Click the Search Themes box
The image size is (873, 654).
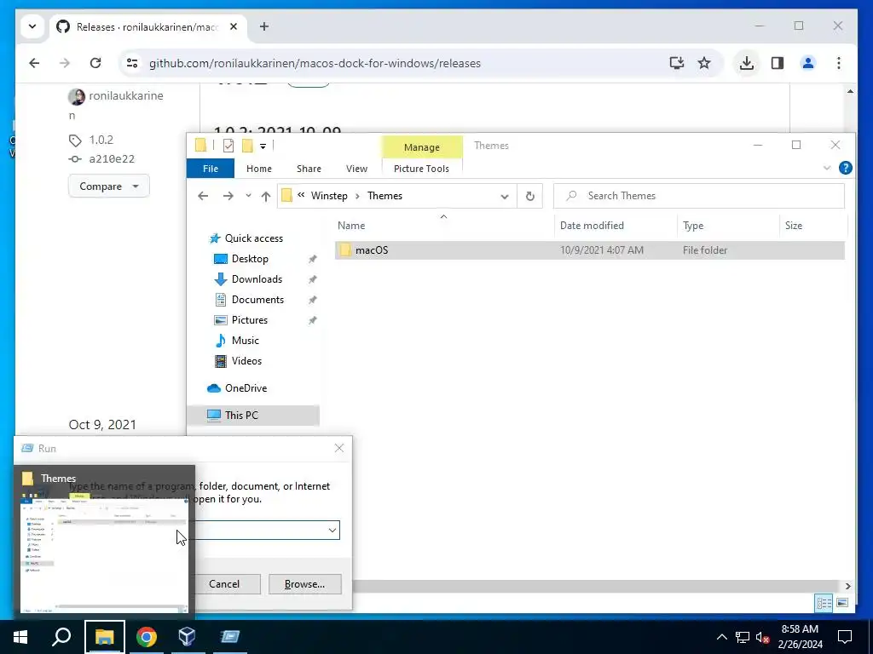(x=699, y=196)
